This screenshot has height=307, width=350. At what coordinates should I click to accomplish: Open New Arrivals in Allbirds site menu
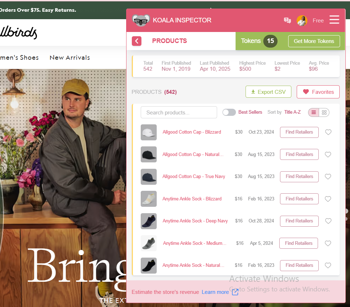[70, 58]
